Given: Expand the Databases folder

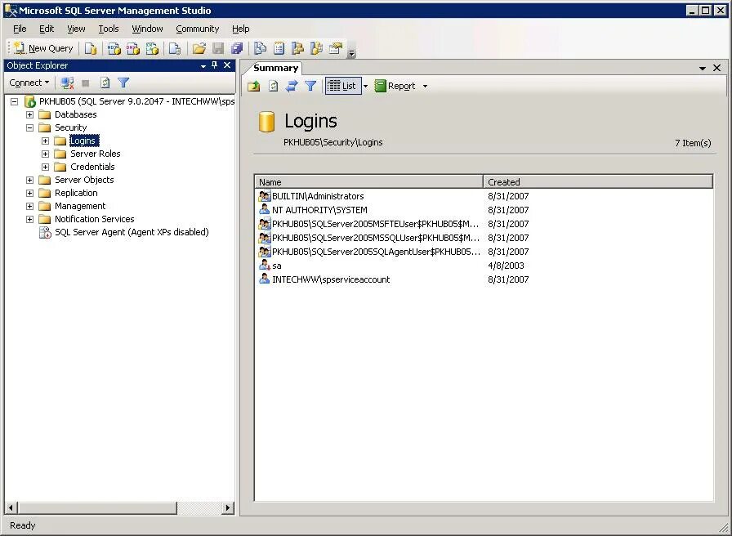Looking at the screenshot, I should (30, 114).
